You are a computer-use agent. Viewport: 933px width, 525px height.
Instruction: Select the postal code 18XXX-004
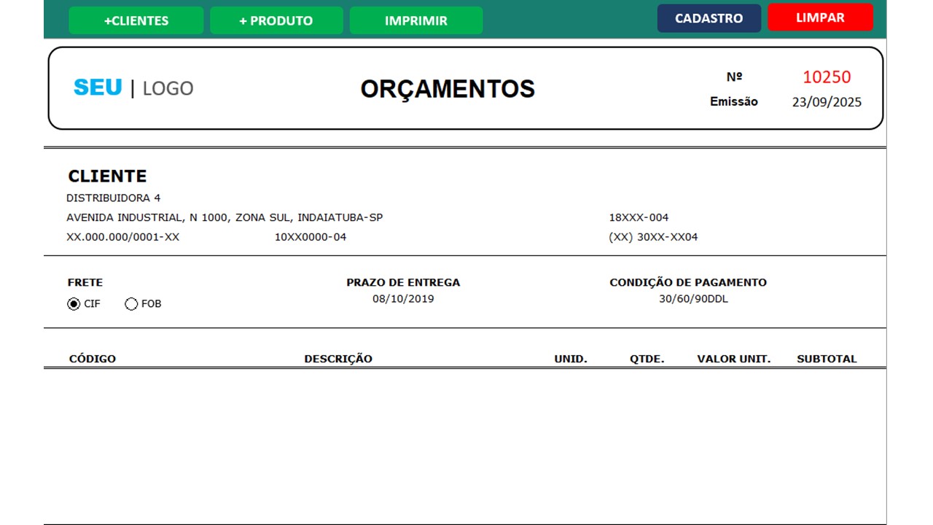click(639, 217)
